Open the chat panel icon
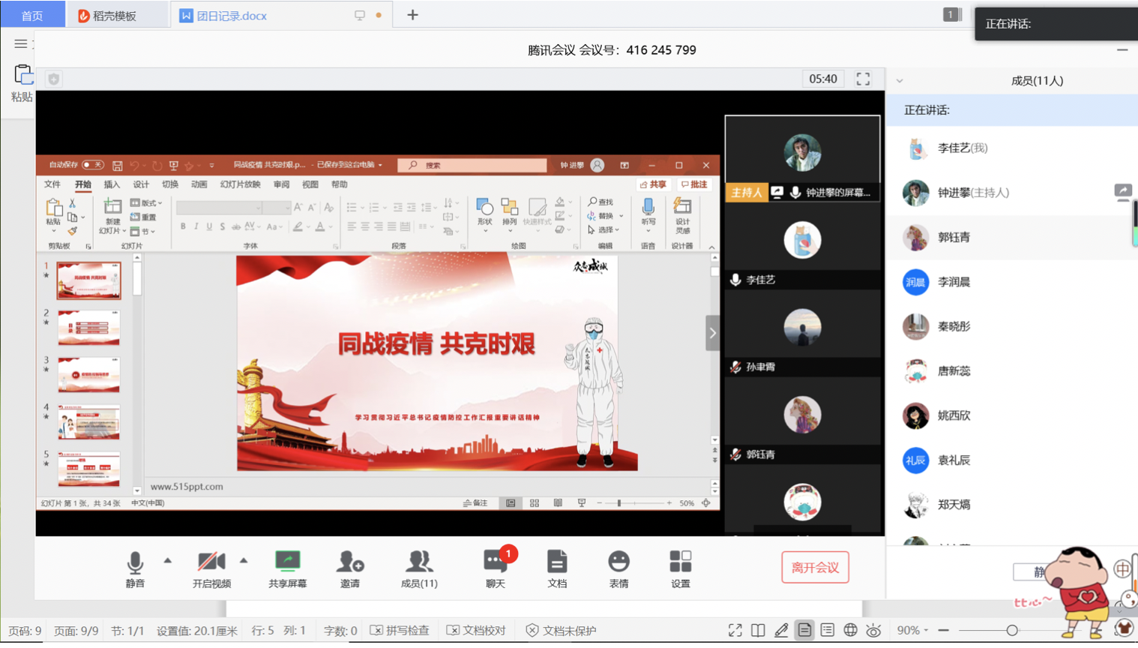The width and height of the screenshot is (1138, 648). pos(495,562)
